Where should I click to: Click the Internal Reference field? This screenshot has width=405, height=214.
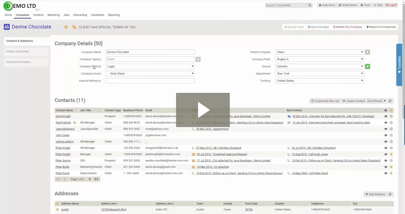pyautogui.click(x=150, y=81)
